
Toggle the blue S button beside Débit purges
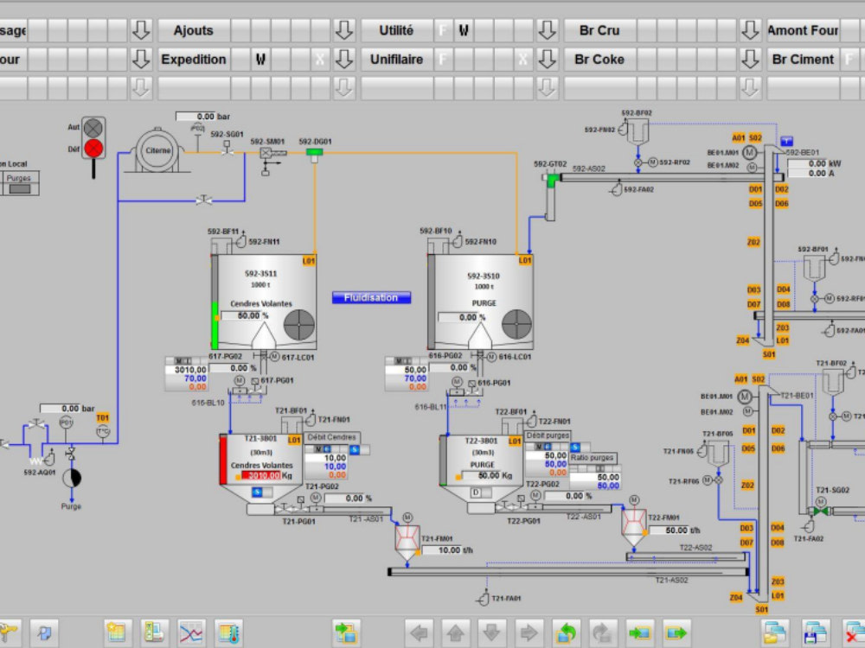(x=575, y=447)
